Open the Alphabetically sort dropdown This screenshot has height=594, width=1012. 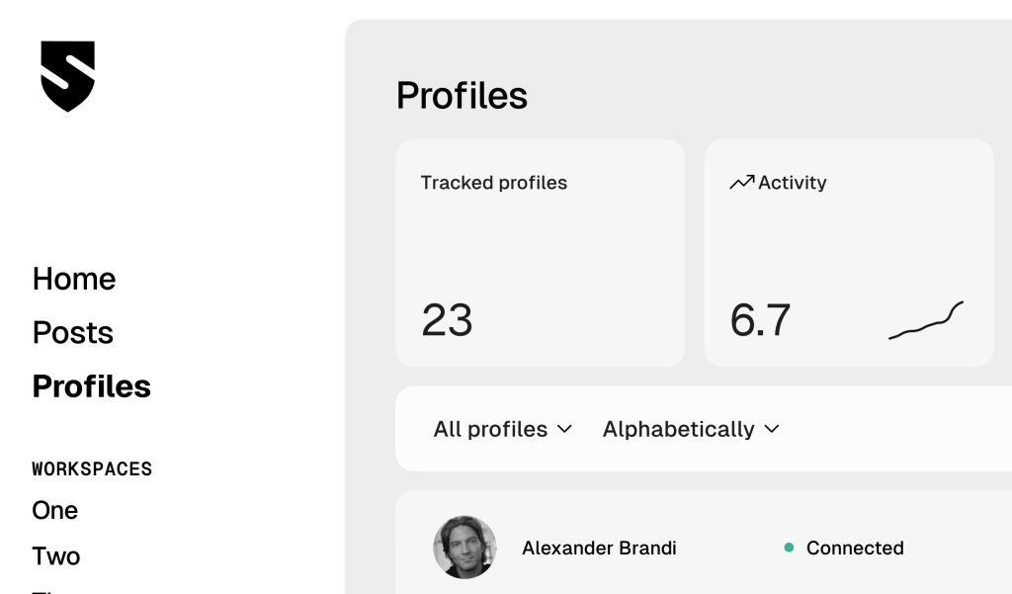691,429
